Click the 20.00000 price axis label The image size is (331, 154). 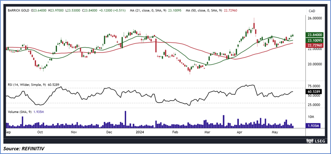click(315, 64)
